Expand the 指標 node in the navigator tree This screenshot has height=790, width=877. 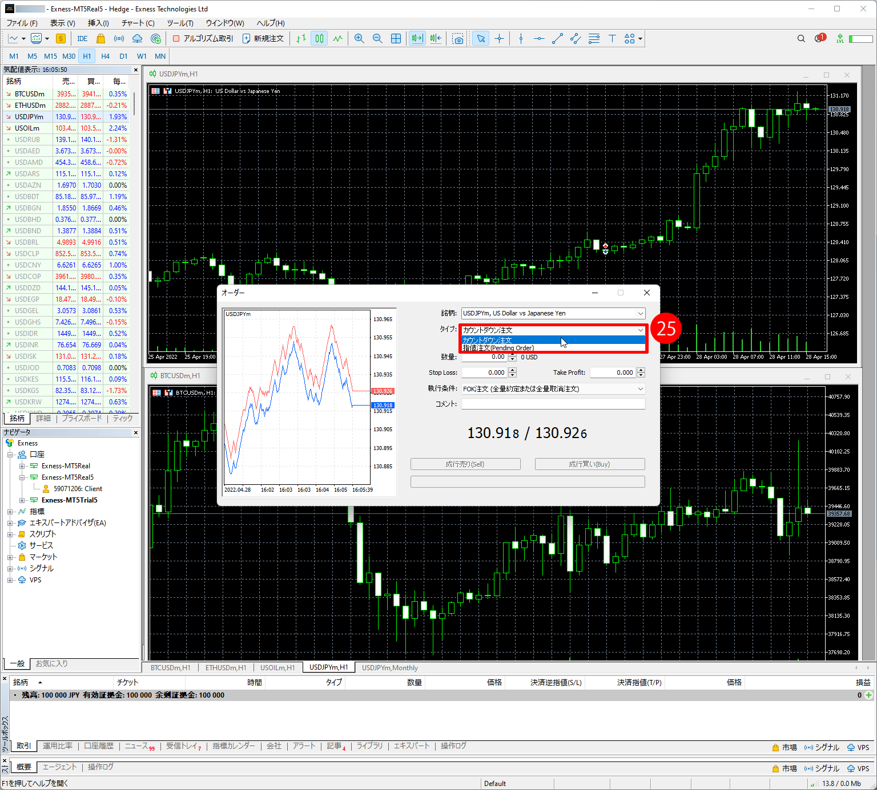[10, 512]
